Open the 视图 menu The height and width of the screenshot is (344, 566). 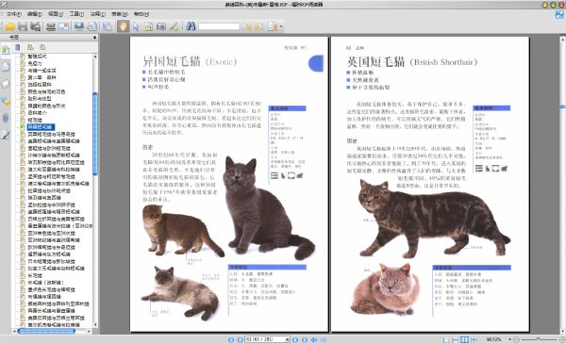pos(56,14)
